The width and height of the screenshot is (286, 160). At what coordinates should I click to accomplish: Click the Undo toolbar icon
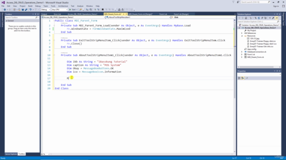[30, 10]
